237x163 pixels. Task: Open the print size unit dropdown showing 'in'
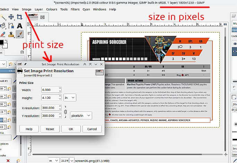tap(70, 98)
